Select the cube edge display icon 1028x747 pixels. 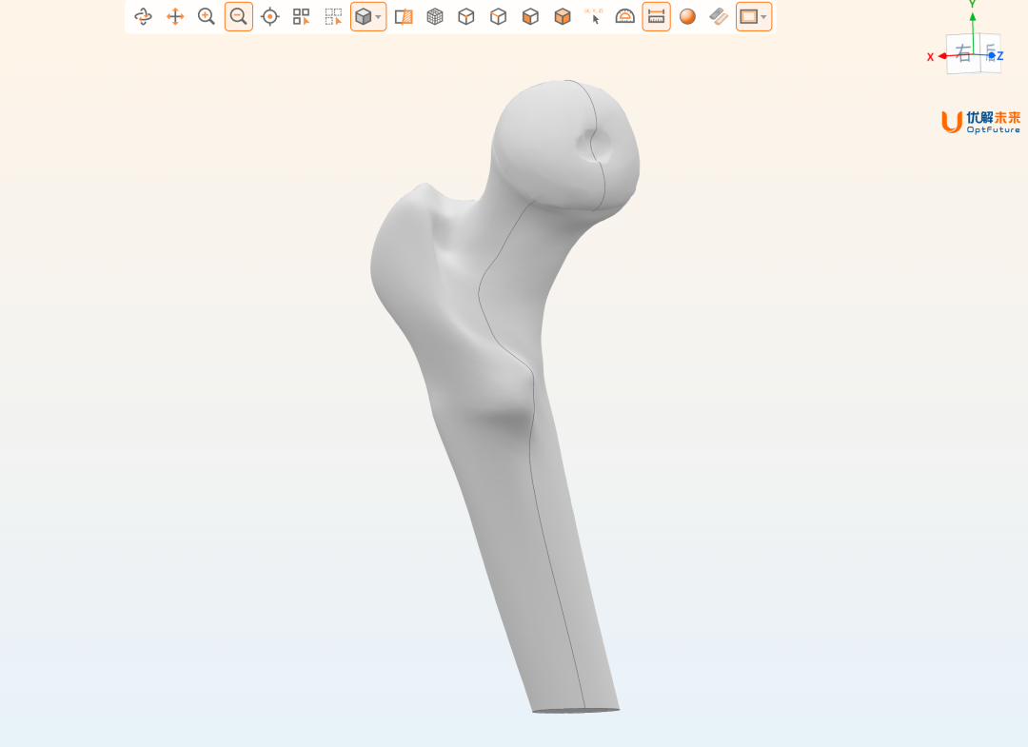click(x=498, y=16)
